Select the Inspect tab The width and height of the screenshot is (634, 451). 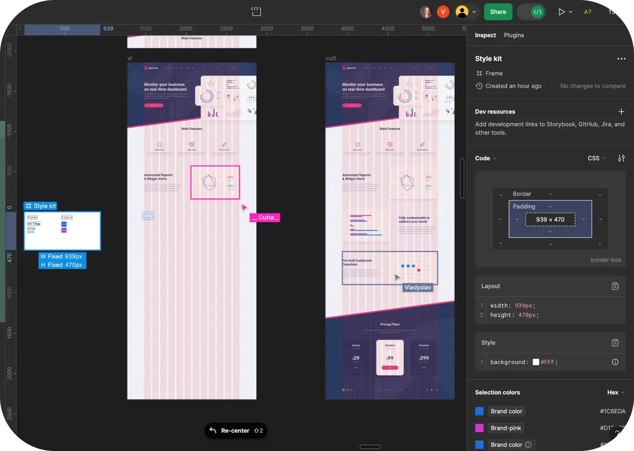click(485, 35)
